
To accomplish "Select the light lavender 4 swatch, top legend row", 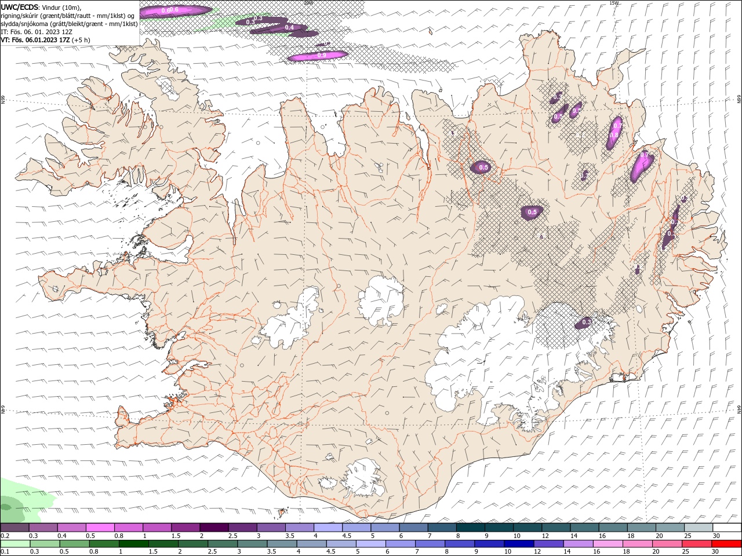I will click(328, 528).
